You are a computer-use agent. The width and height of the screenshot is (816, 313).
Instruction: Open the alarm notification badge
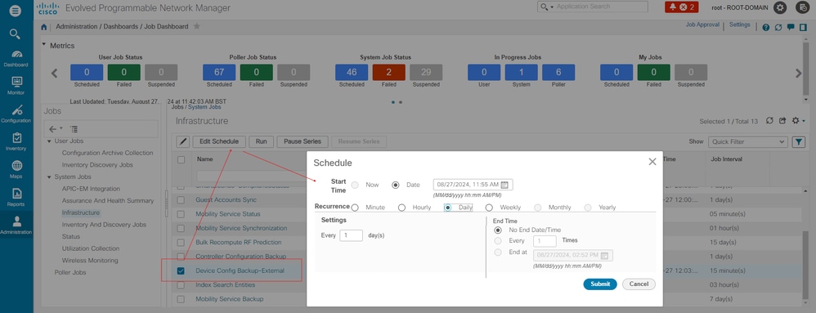682,7
